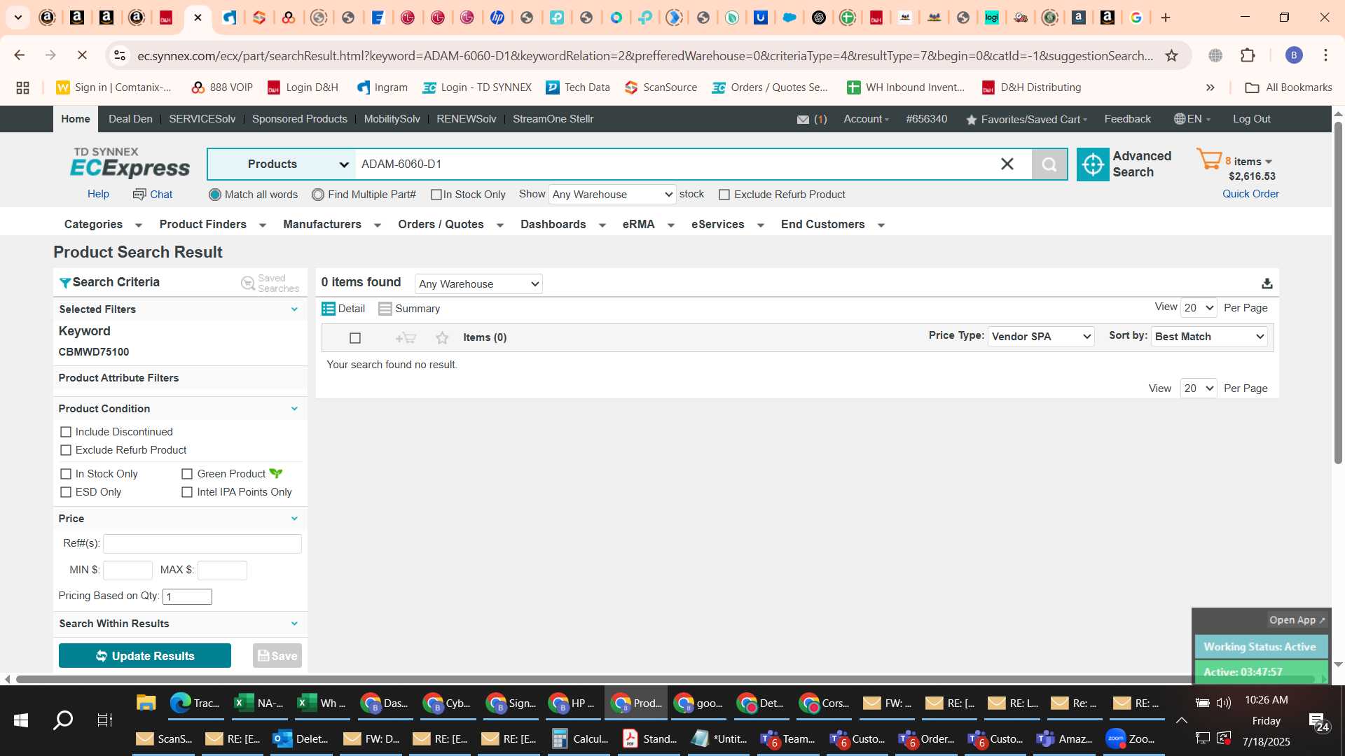This screenshot has height=756, width=1345.
Task: Click the magnifier search button
Action: click(1049, 164)
